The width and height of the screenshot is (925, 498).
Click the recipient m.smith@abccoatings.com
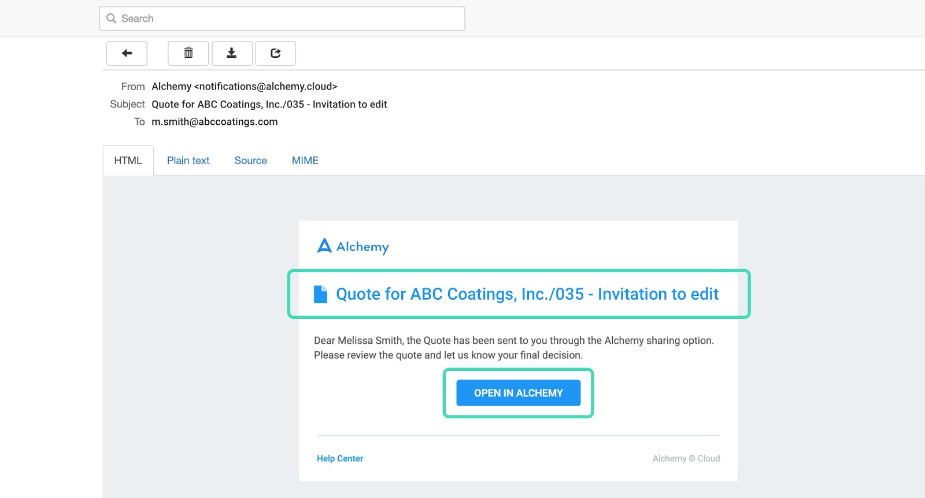tap(214, 122)
